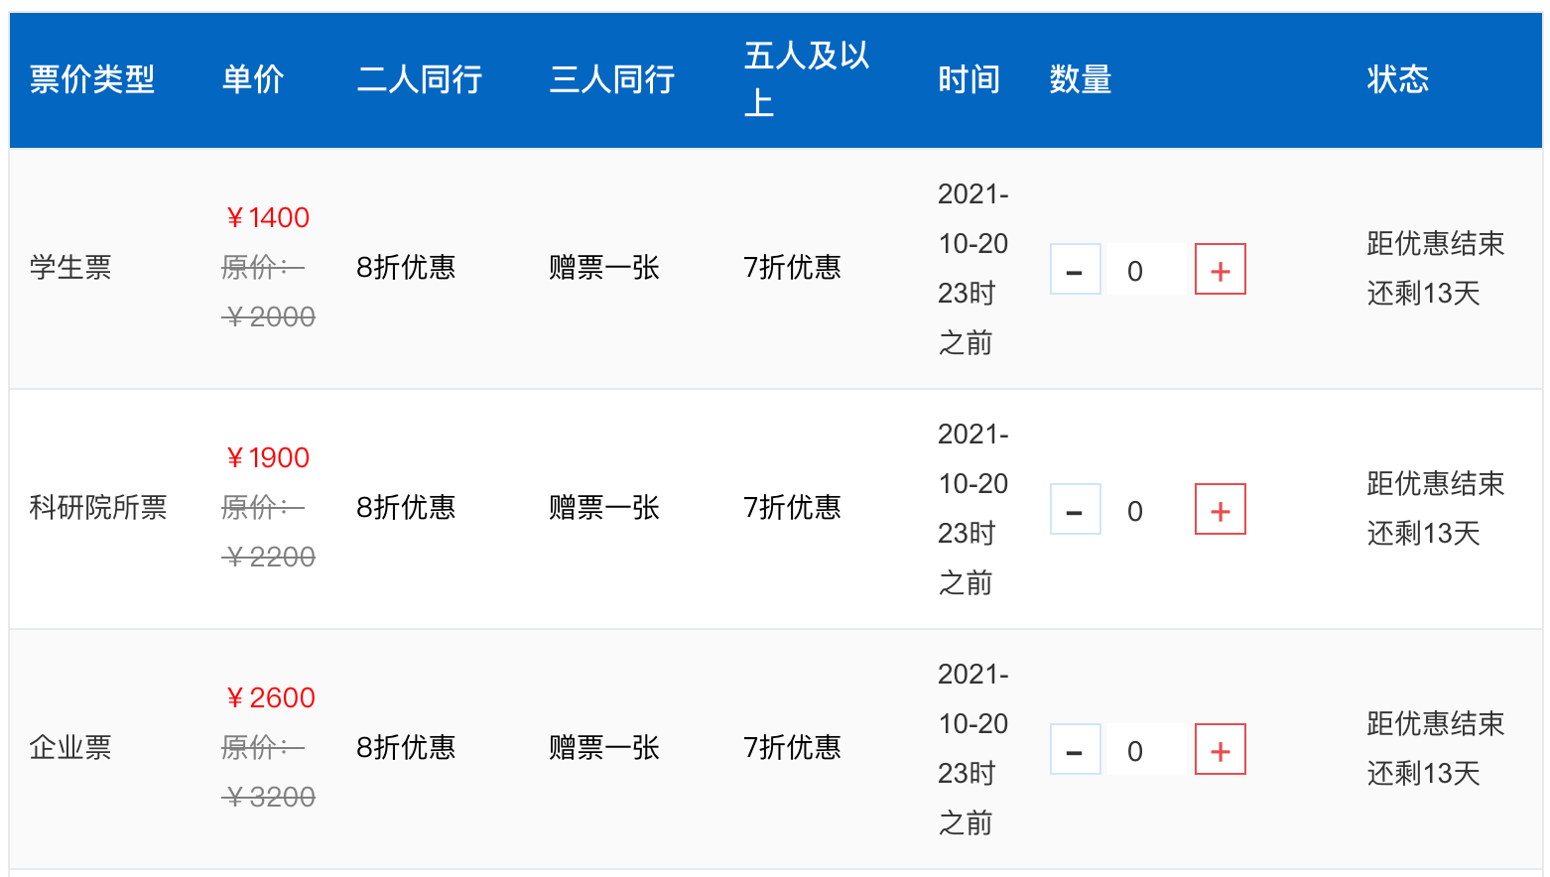Focus the 学生票 quantity input field
The image size is (1550, 877).
tap(1146, 270)
